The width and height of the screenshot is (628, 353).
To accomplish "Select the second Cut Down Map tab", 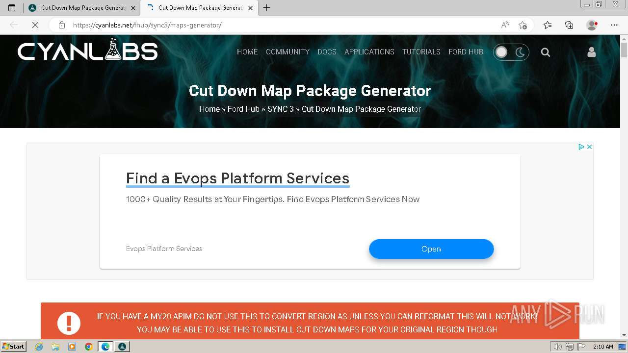I will pos(199,8).
